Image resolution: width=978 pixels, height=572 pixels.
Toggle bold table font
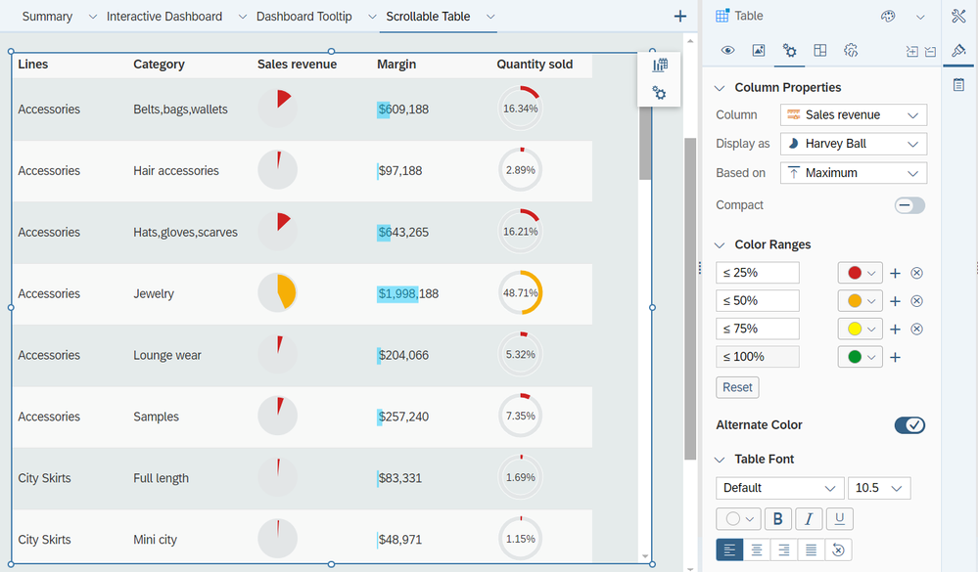point(777,518)
